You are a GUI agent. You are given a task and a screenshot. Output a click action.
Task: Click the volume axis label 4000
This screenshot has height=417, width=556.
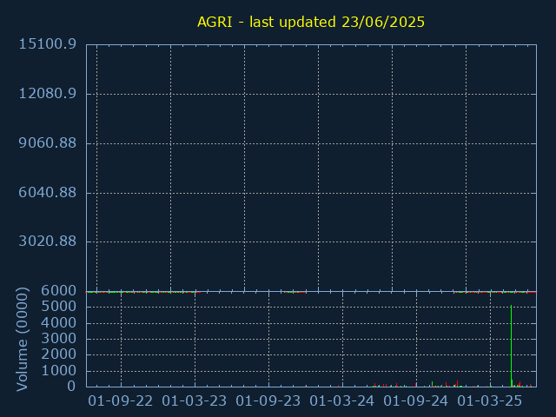tap(58, 323)
